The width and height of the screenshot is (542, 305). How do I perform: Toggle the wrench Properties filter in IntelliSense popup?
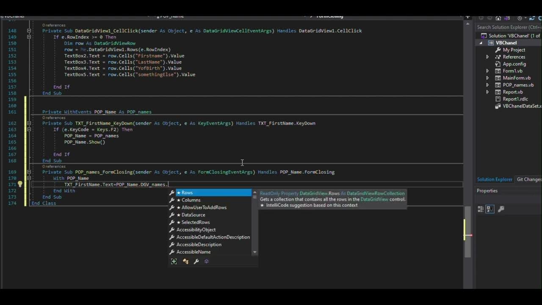196,261
